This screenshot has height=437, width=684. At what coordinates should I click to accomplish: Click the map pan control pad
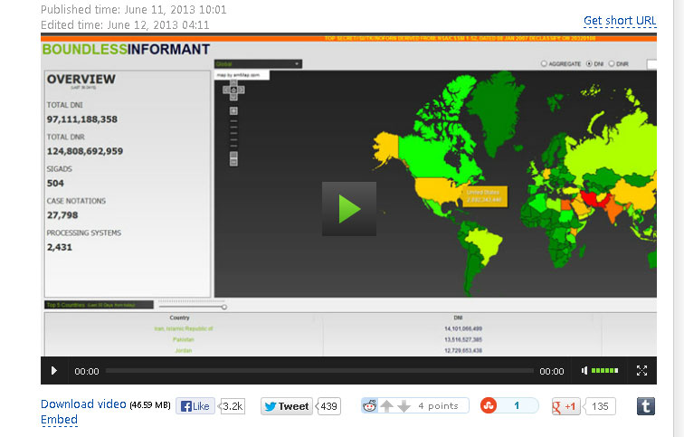pos(233,90)
